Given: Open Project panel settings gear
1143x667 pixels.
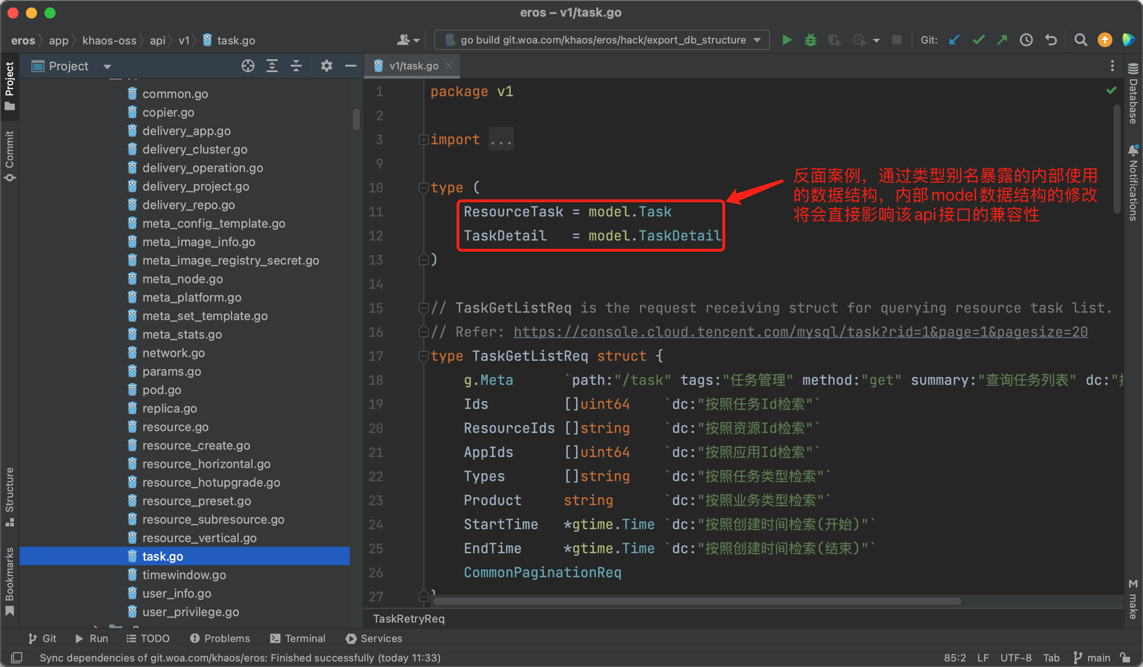Looking at the screenshot, I should click(x=326, y=66).
